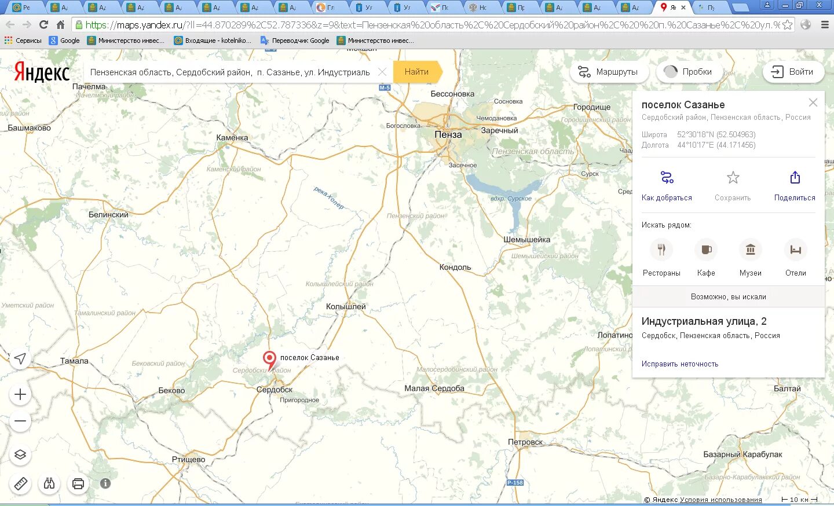Click the binoculars panorama icon

coord(49,483)
